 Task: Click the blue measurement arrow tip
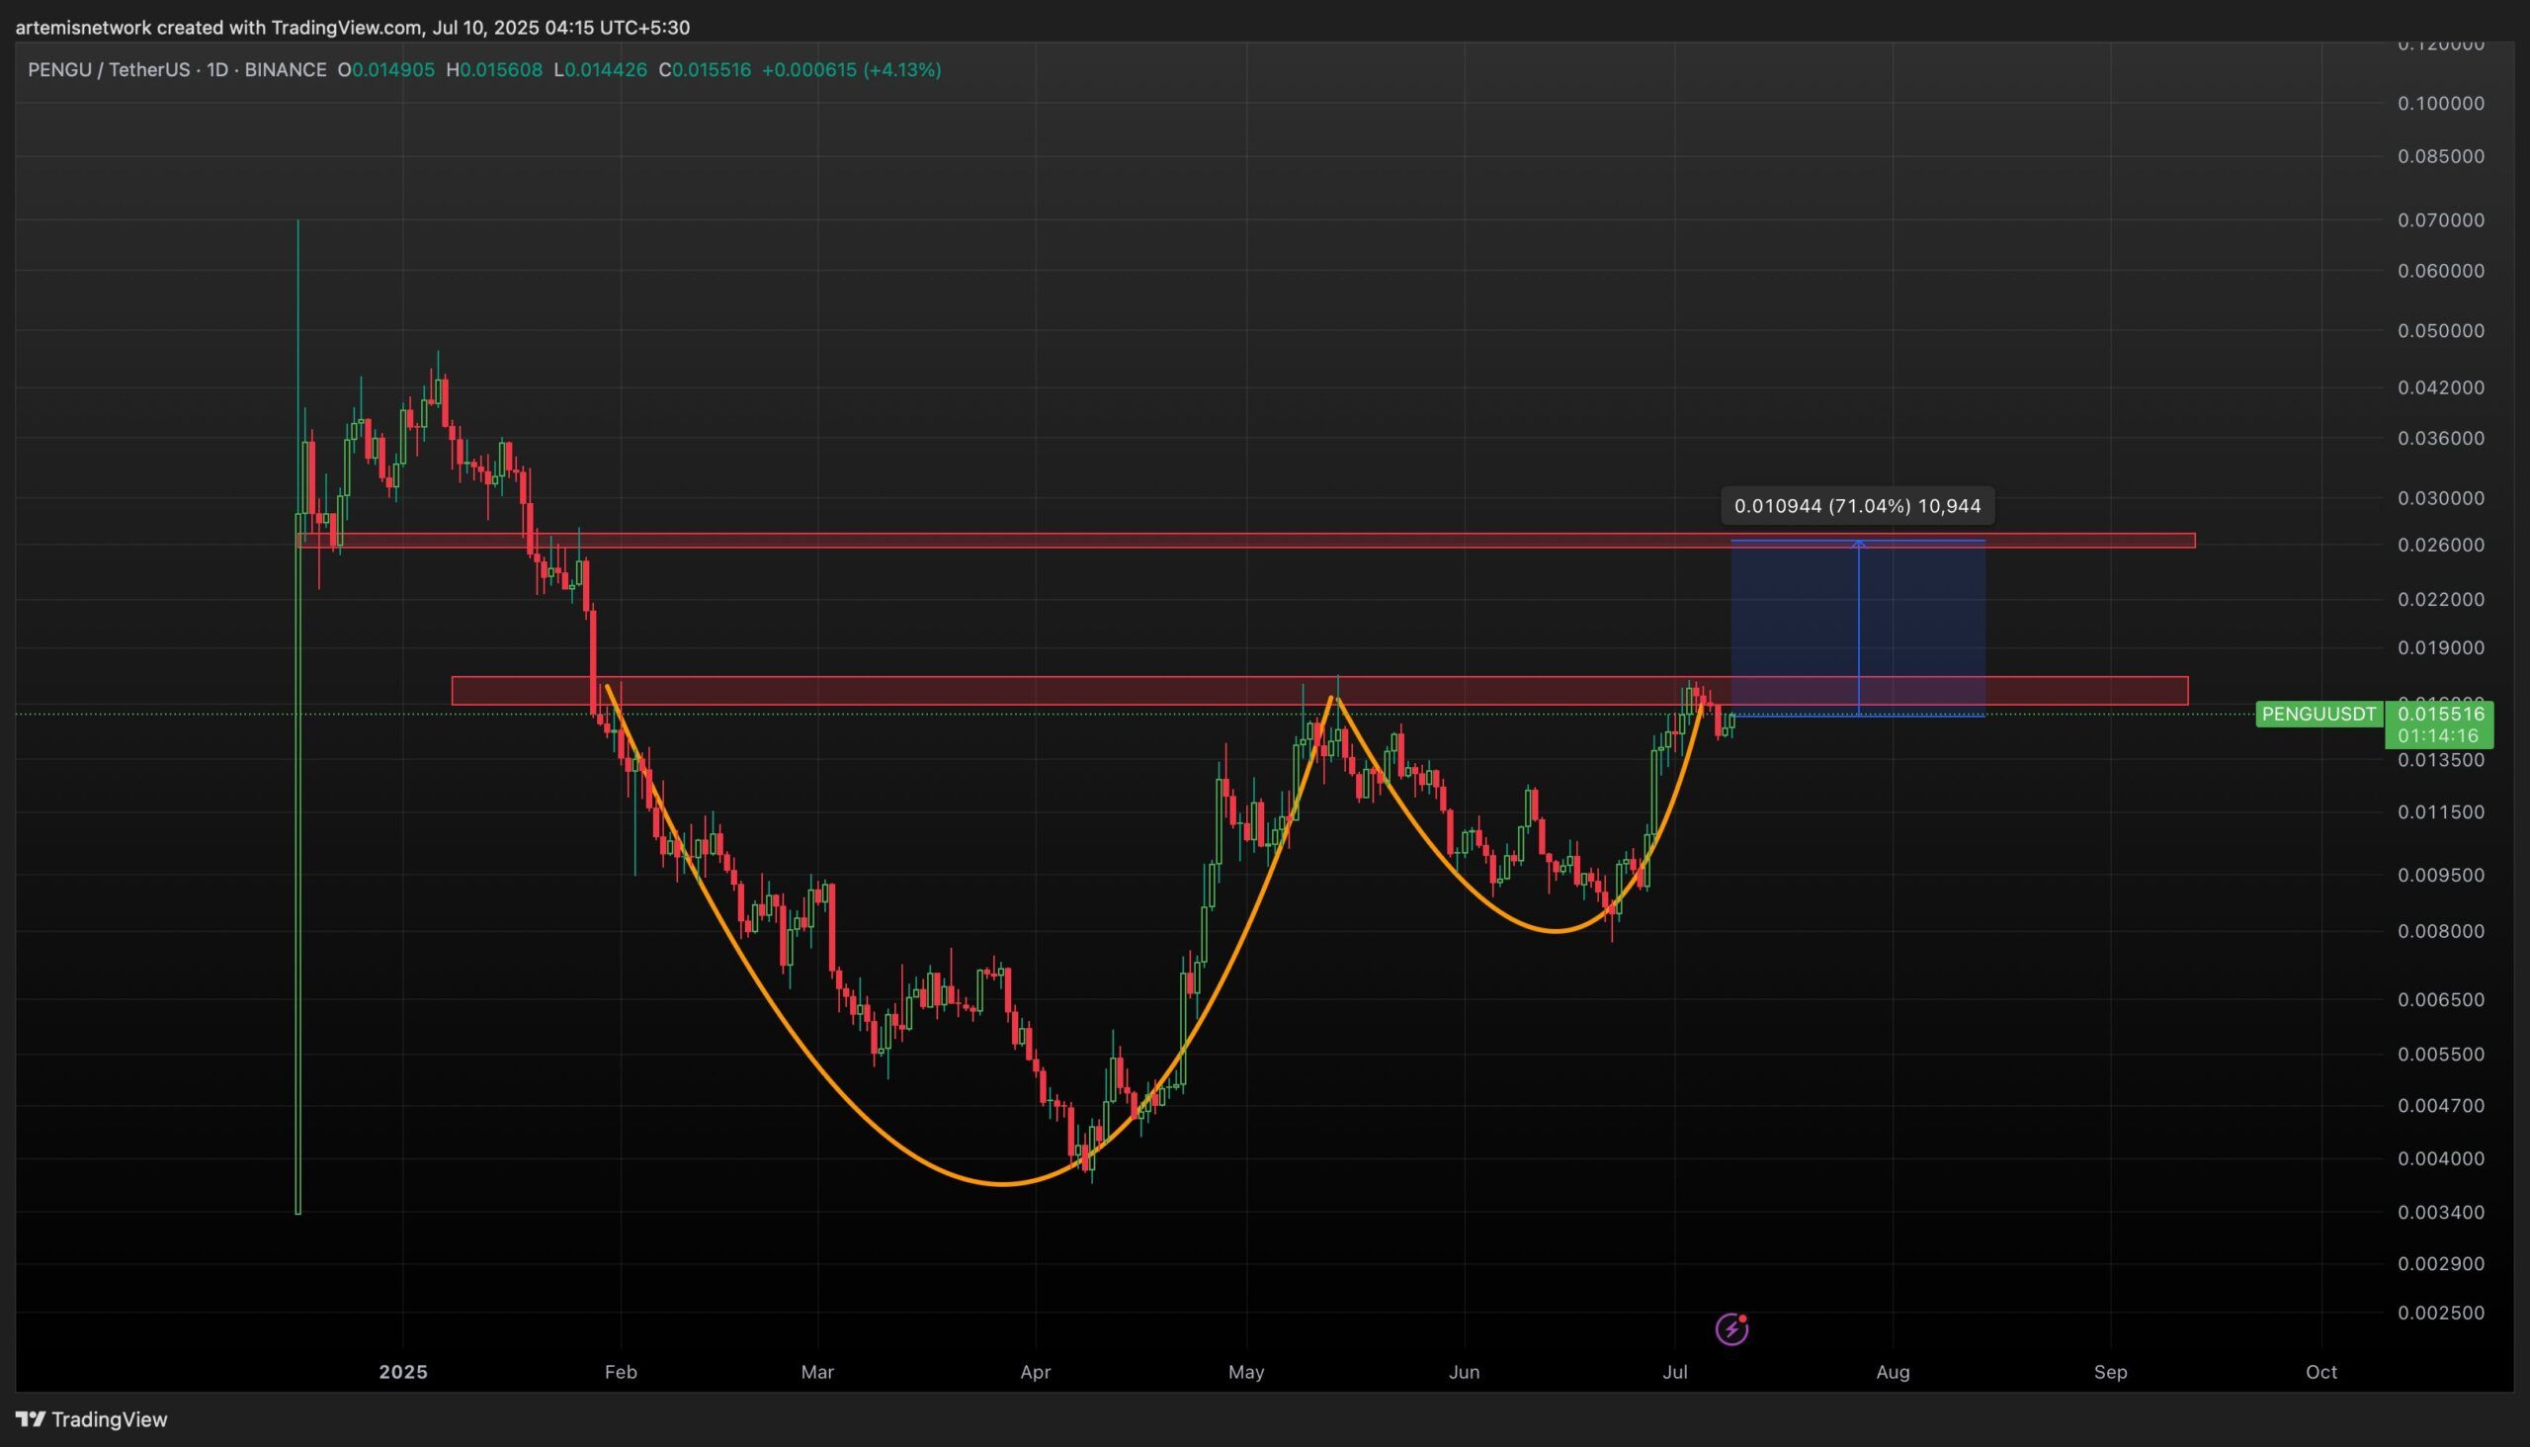pos(1858,544)
